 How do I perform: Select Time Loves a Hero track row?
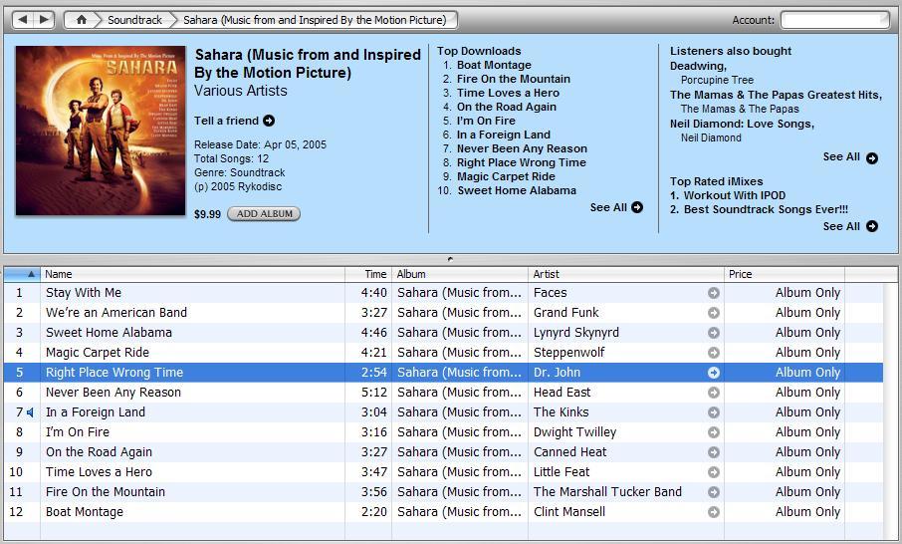point(443,472)
